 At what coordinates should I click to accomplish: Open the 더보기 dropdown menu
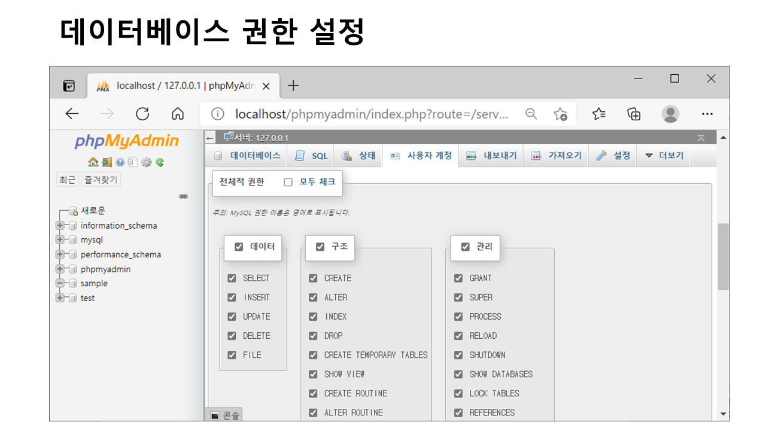point(664,156)
